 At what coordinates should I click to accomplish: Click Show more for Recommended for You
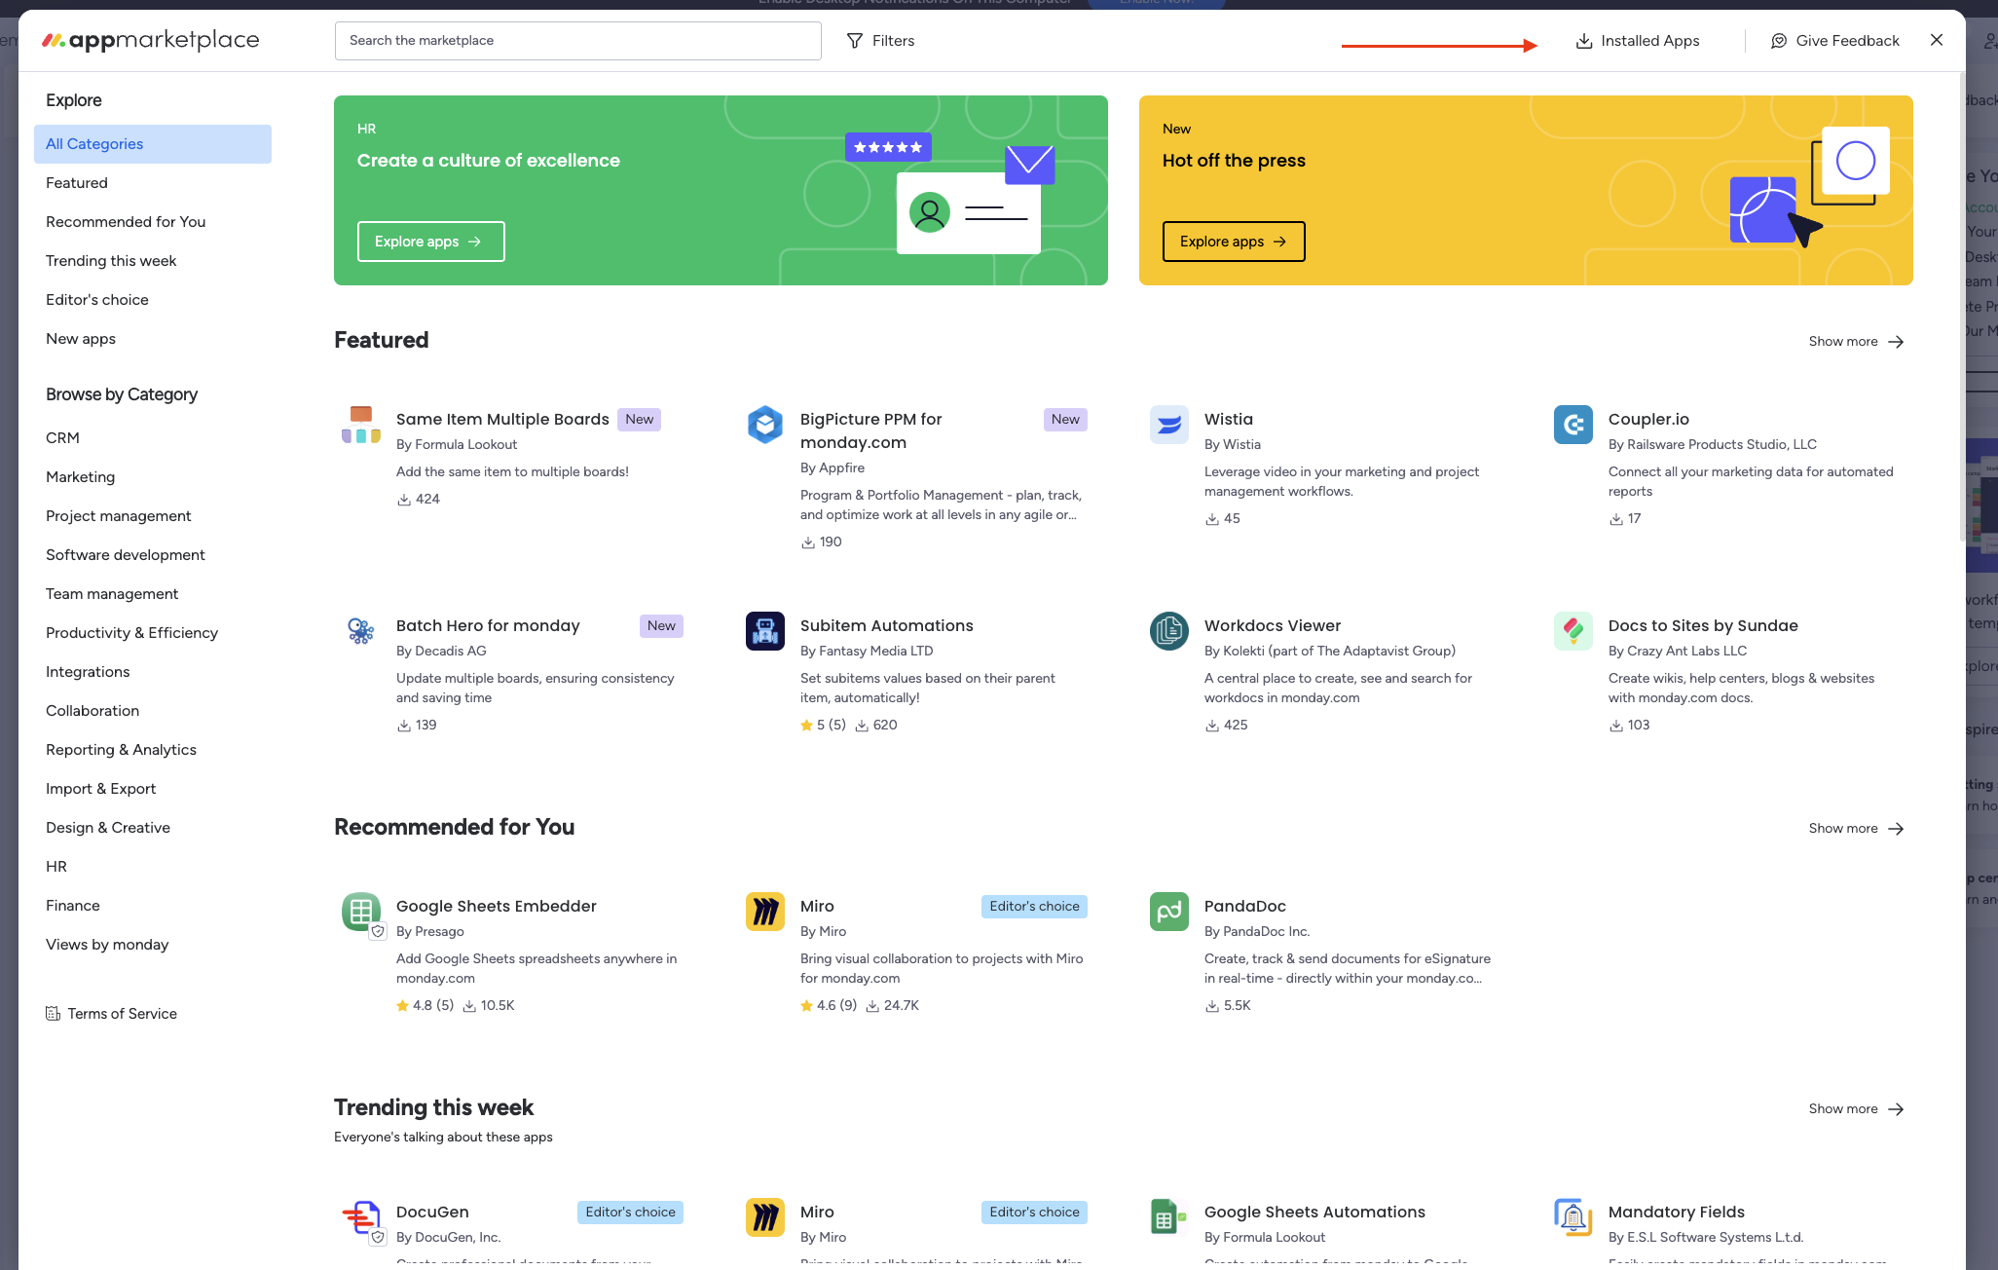(1856, 829)
